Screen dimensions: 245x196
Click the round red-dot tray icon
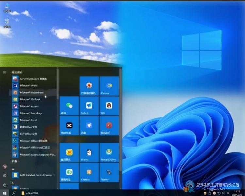214,193
